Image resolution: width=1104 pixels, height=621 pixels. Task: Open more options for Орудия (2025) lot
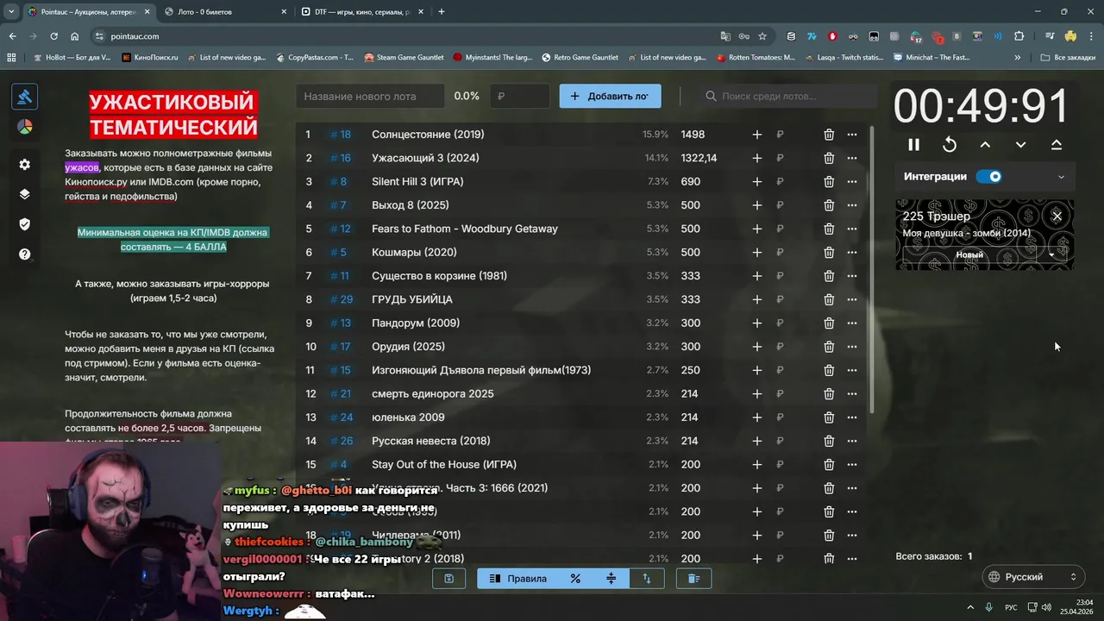coord(852,347)
